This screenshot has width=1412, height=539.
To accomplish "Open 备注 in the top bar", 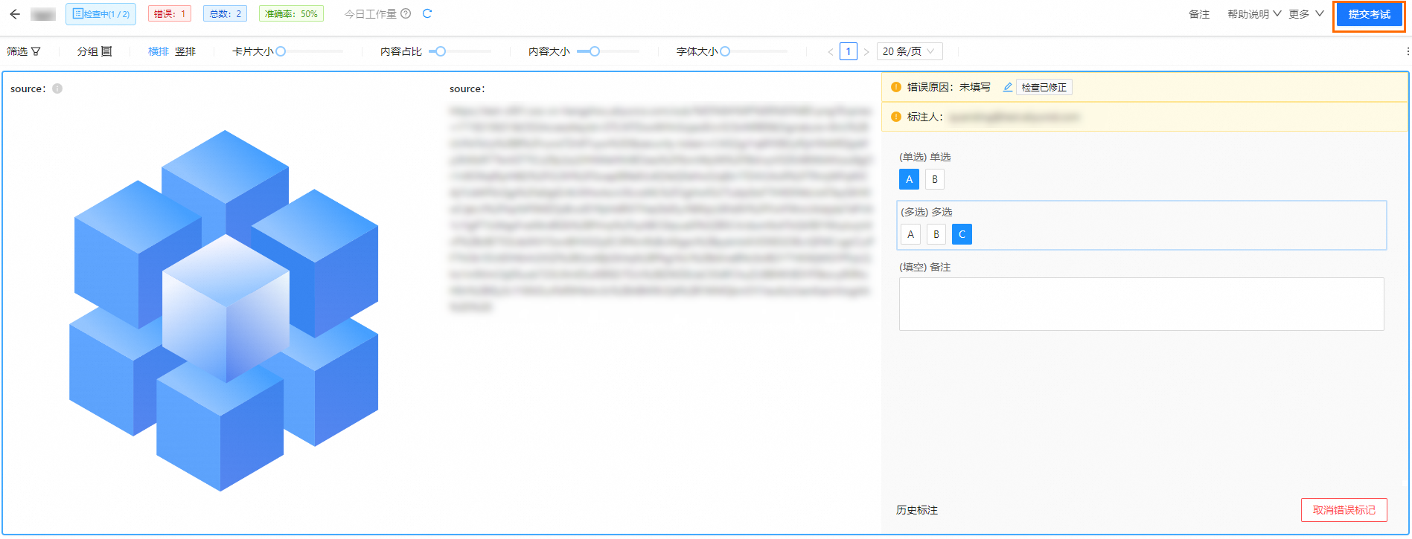I will point(1199,14).
